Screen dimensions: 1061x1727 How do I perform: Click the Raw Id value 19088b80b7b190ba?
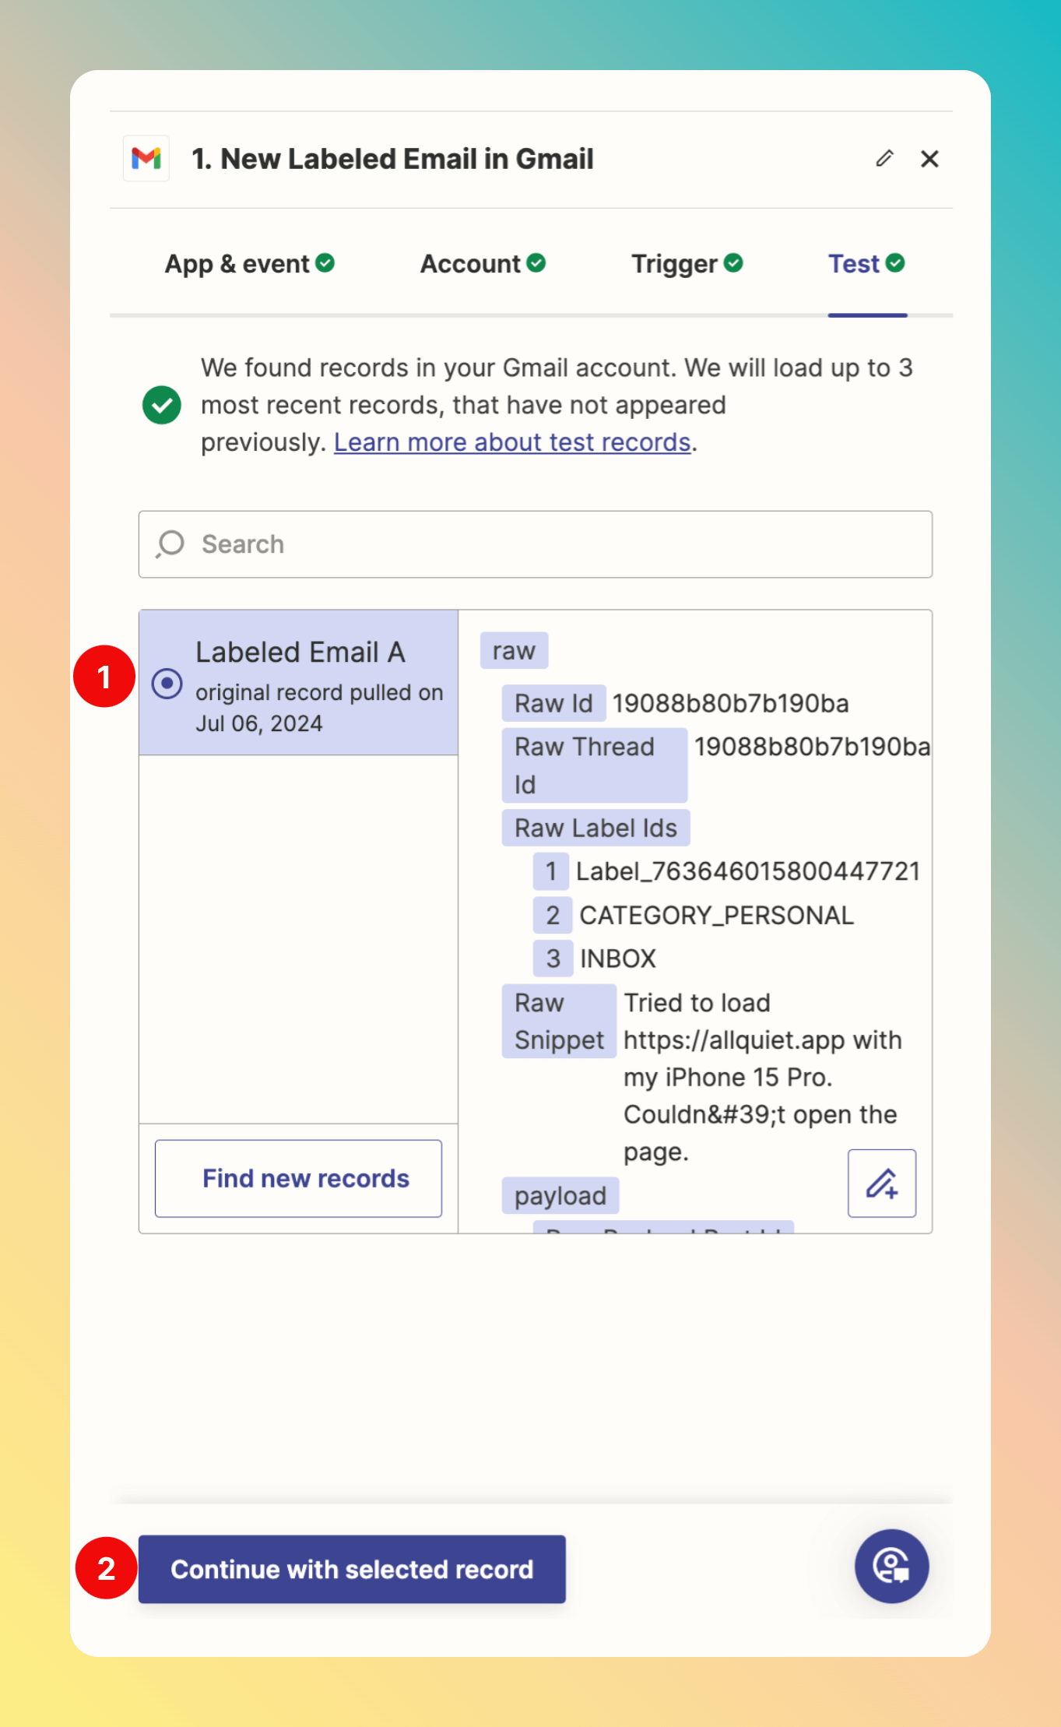tap(730, 703)
